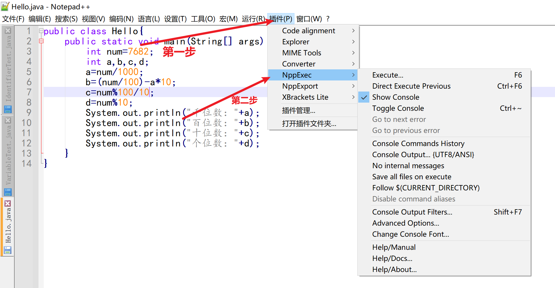Click 打开插件文件夹... entry
Image resolution: width=555 pixels, height=288 pixels.
tap(312, 124)
